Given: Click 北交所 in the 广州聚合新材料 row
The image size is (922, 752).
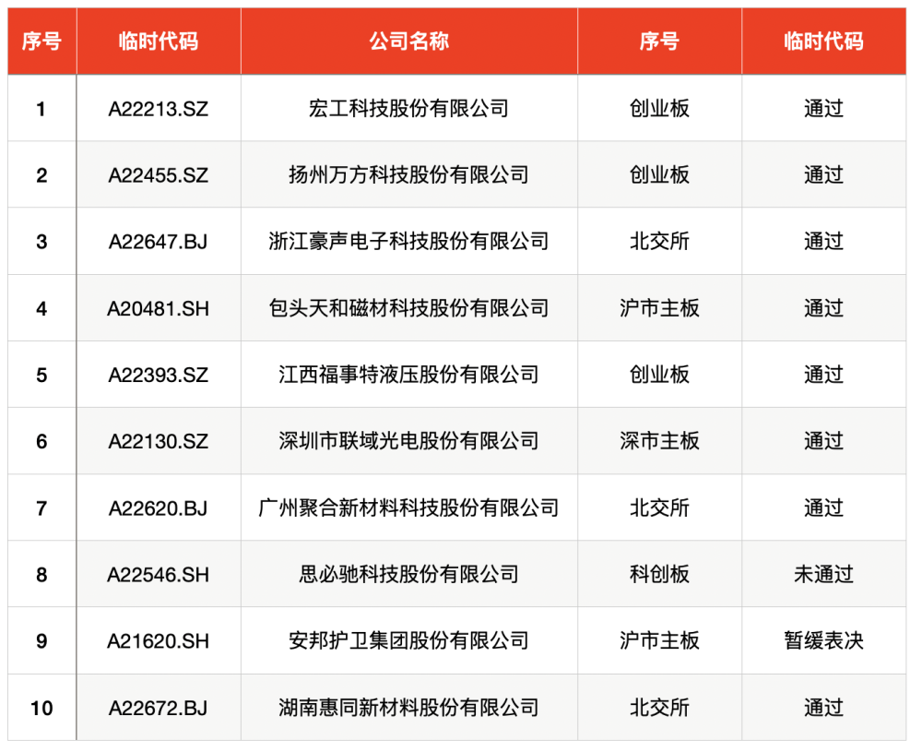Looking at the screenshot, I should [x=659, y=507].
